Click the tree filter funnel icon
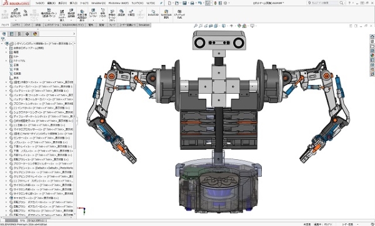This screenshot has height=226, width=375. coord(3,39)
